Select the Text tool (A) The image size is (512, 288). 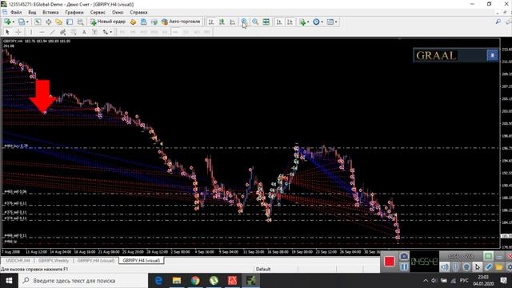click(84, 32)
